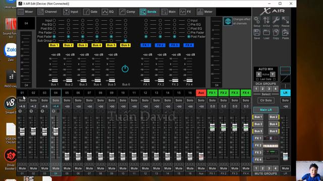This screenshot has width=323, height=181.
Task: Click the Bus 3 send fader handle
Action: click(83, 80)
